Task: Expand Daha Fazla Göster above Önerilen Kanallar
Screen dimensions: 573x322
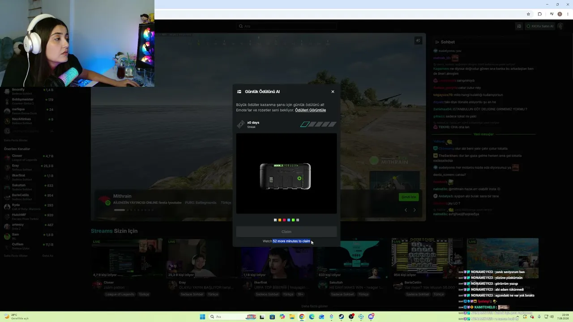Action: 15,140
